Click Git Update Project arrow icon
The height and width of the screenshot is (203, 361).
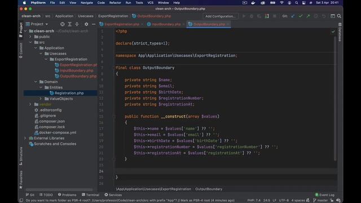pos(293,16)
